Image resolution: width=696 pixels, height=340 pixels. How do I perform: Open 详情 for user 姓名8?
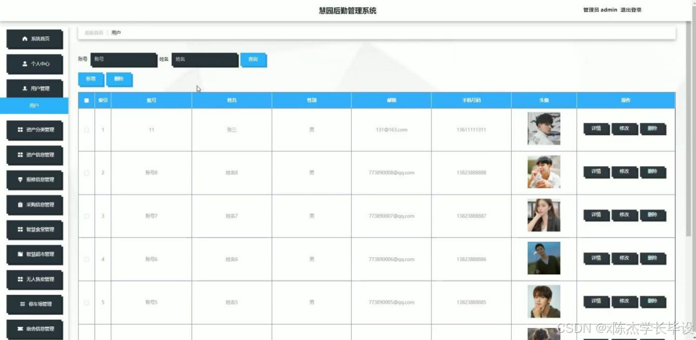pyautogui.click(x=596, y=172)
